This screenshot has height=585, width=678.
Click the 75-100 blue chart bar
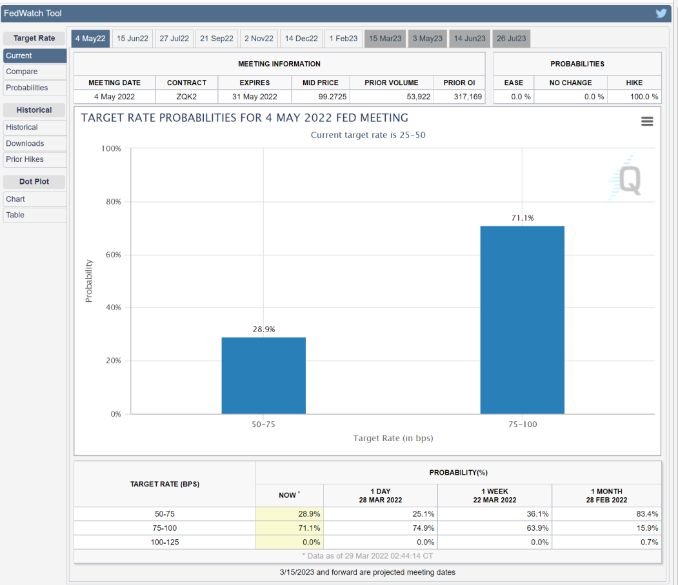523,320
